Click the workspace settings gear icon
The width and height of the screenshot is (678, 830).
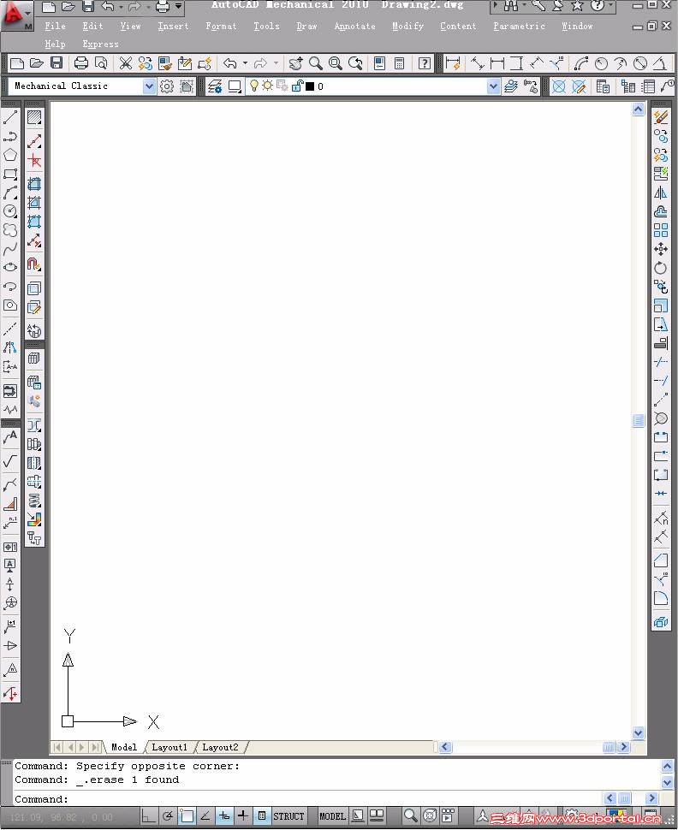(167, 86)
